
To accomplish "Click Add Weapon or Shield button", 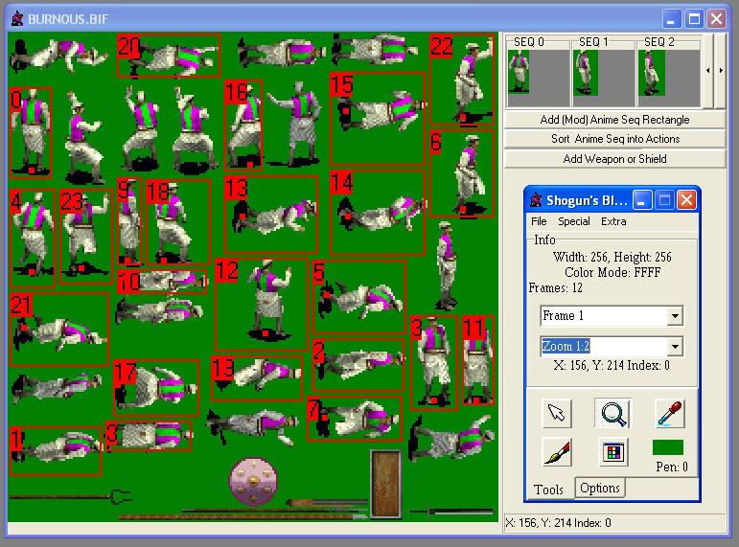I will [x=614, y=159].
